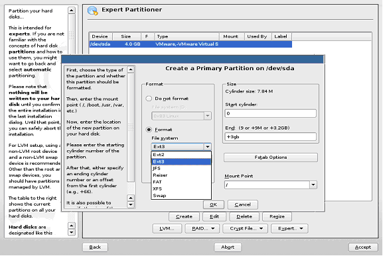Screen dimensions: 383x256
Task: Open Fstab Options
Action: coord(271,157)
